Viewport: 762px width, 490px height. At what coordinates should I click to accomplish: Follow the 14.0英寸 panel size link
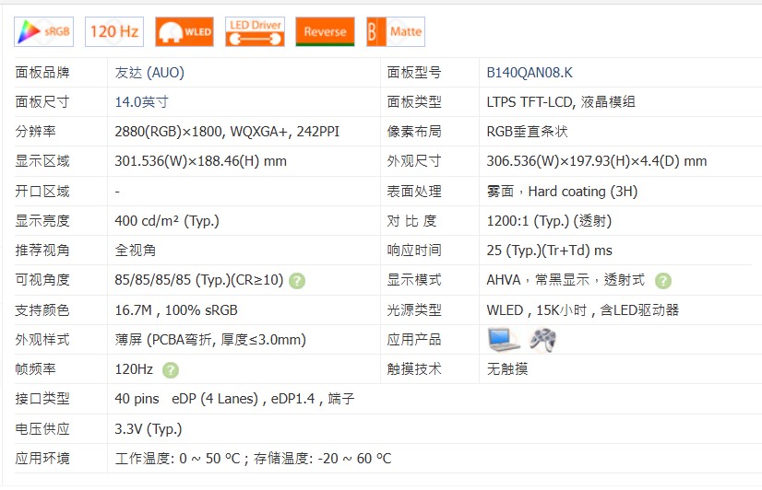[x=141, y=102]
